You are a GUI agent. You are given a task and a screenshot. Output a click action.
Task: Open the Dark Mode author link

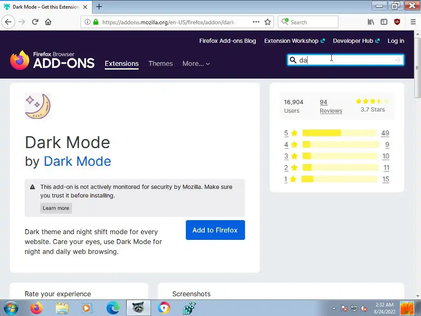(x=77, y=161)
